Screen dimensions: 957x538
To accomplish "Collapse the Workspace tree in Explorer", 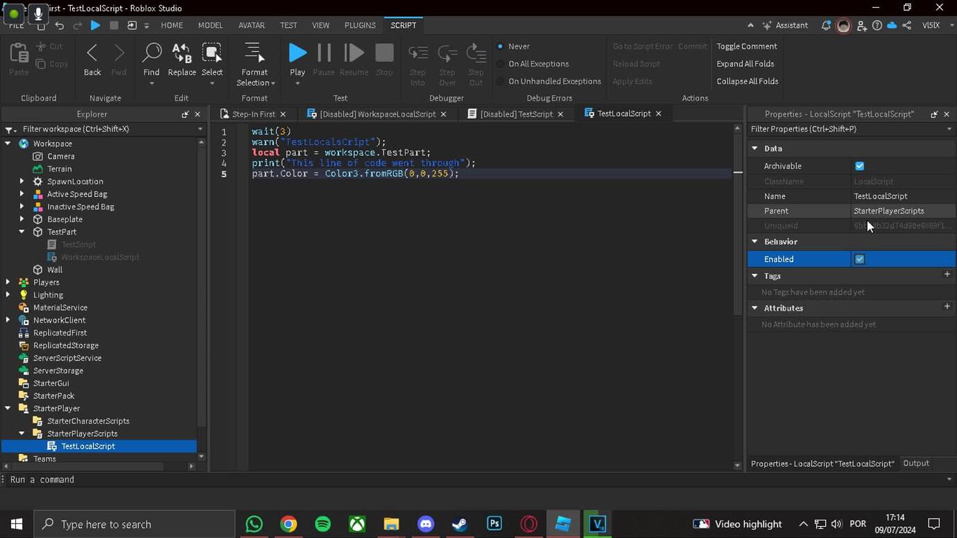I will (8, 144).
